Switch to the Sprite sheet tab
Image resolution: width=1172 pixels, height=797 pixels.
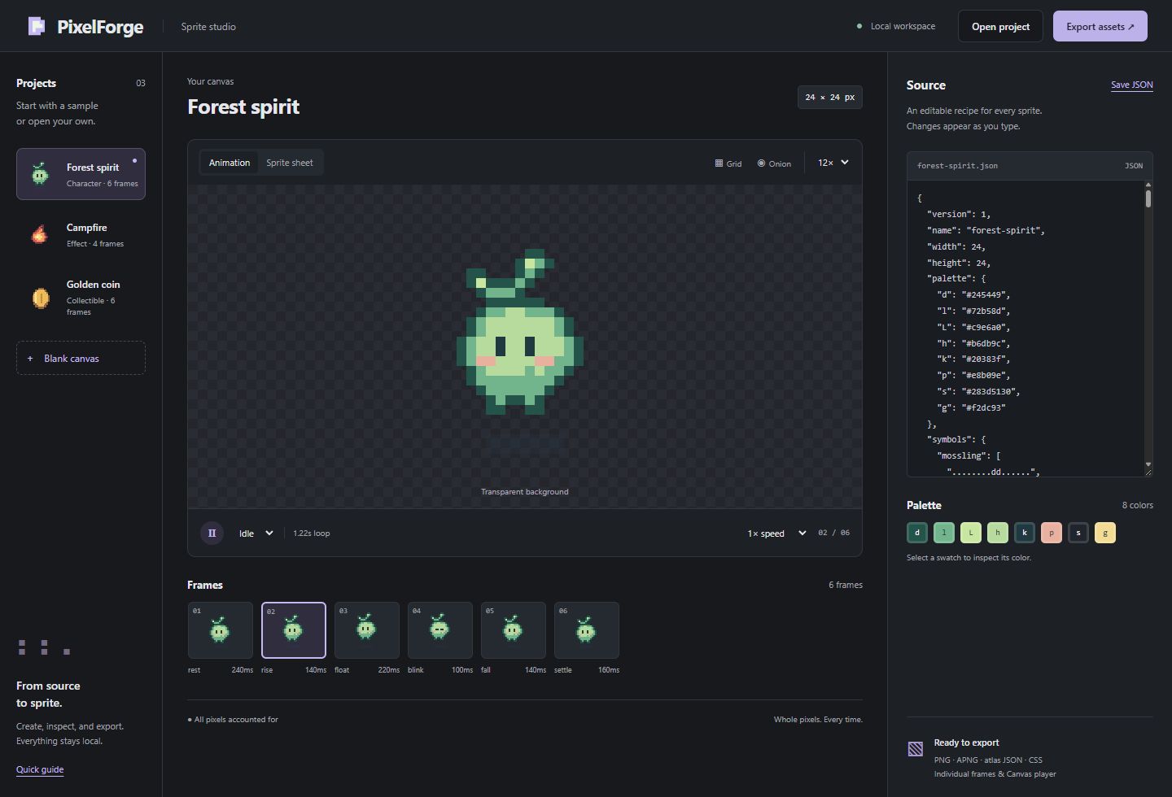290,163
